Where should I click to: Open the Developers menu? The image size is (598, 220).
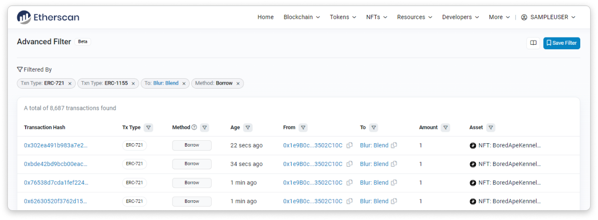point(460,17)
